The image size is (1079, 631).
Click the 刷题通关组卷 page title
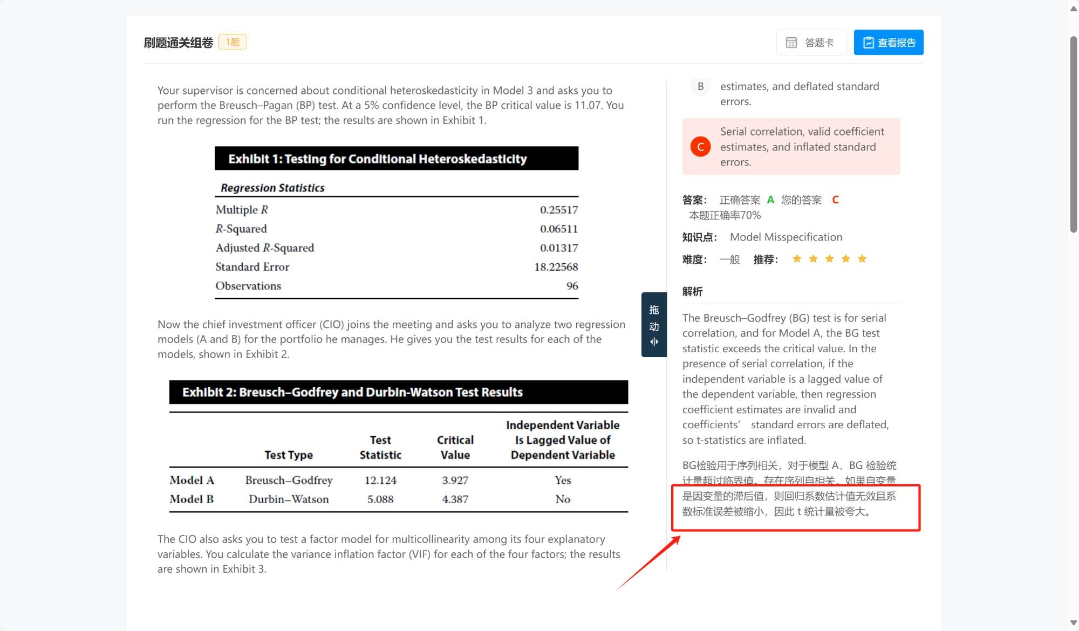click(179, 43)
